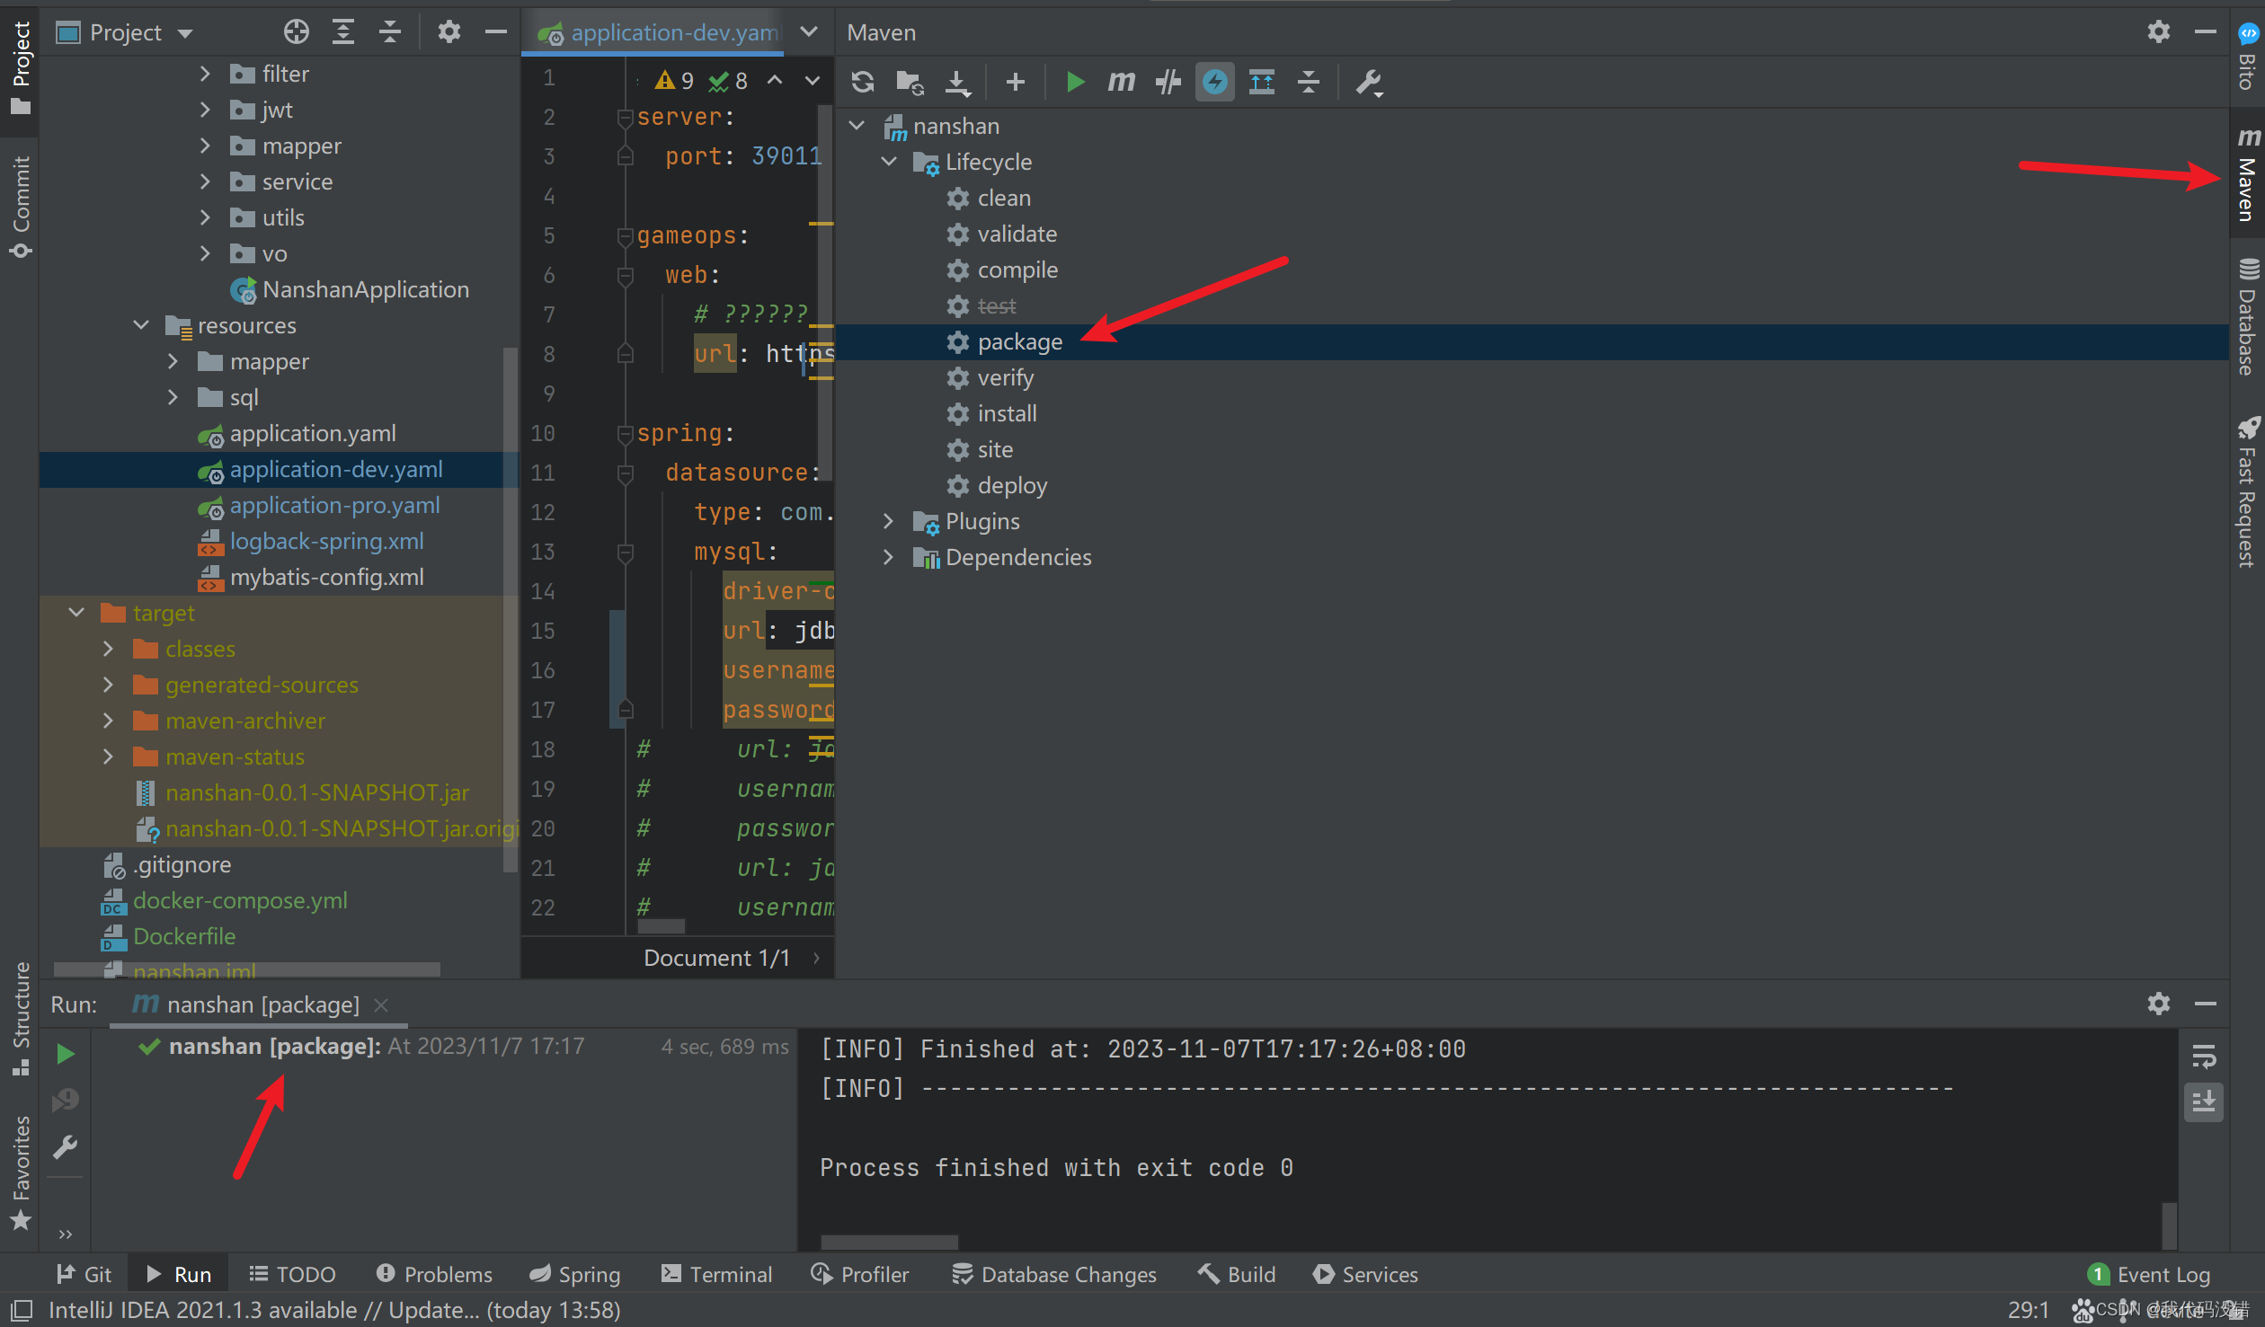Collapse all in Project panel

coord(390,32)
